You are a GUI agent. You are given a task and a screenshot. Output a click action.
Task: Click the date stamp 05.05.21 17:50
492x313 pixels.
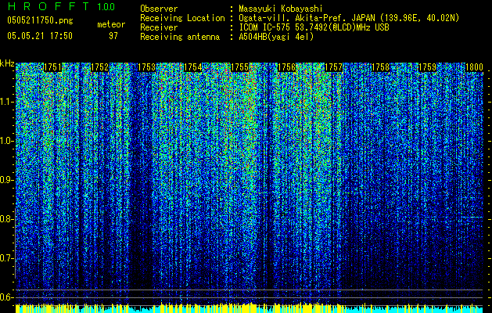[x=40, y=36]
